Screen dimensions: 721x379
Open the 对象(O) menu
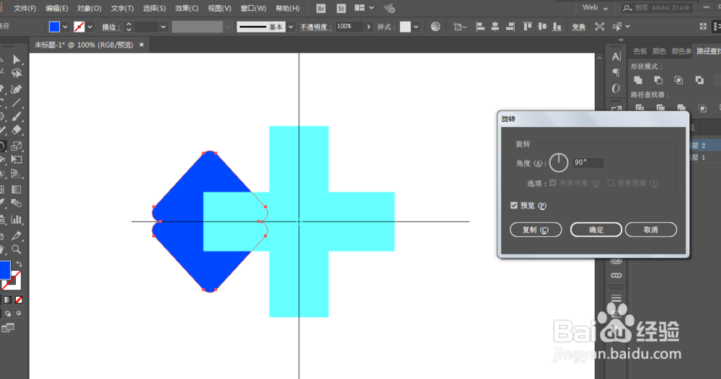[x=89, y=8]
